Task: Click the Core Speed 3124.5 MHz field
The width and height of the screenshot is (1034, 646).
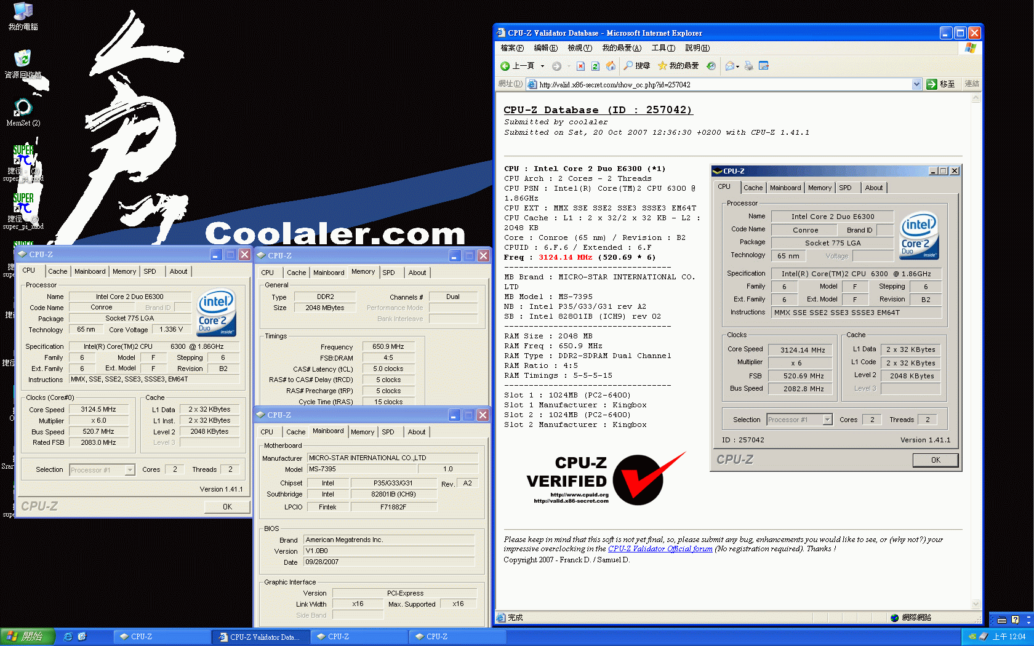Action: (x=98, y=410)
